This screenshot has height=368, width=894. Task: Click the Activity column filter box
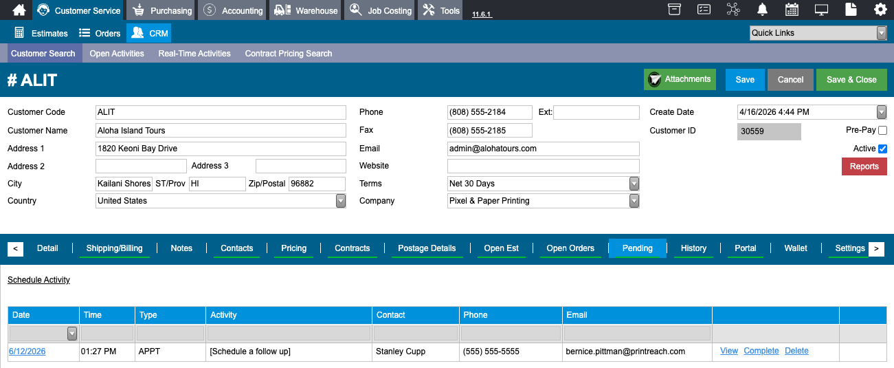tap(289, 334)
